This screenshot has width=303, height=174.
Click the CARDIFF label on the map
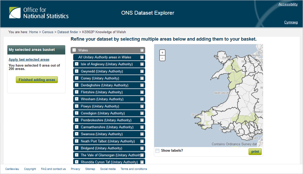[252, 138]
